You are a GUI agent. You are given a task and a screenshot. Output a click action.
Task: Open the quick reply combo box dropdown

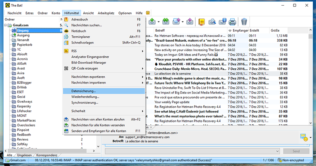coord(278,151)
